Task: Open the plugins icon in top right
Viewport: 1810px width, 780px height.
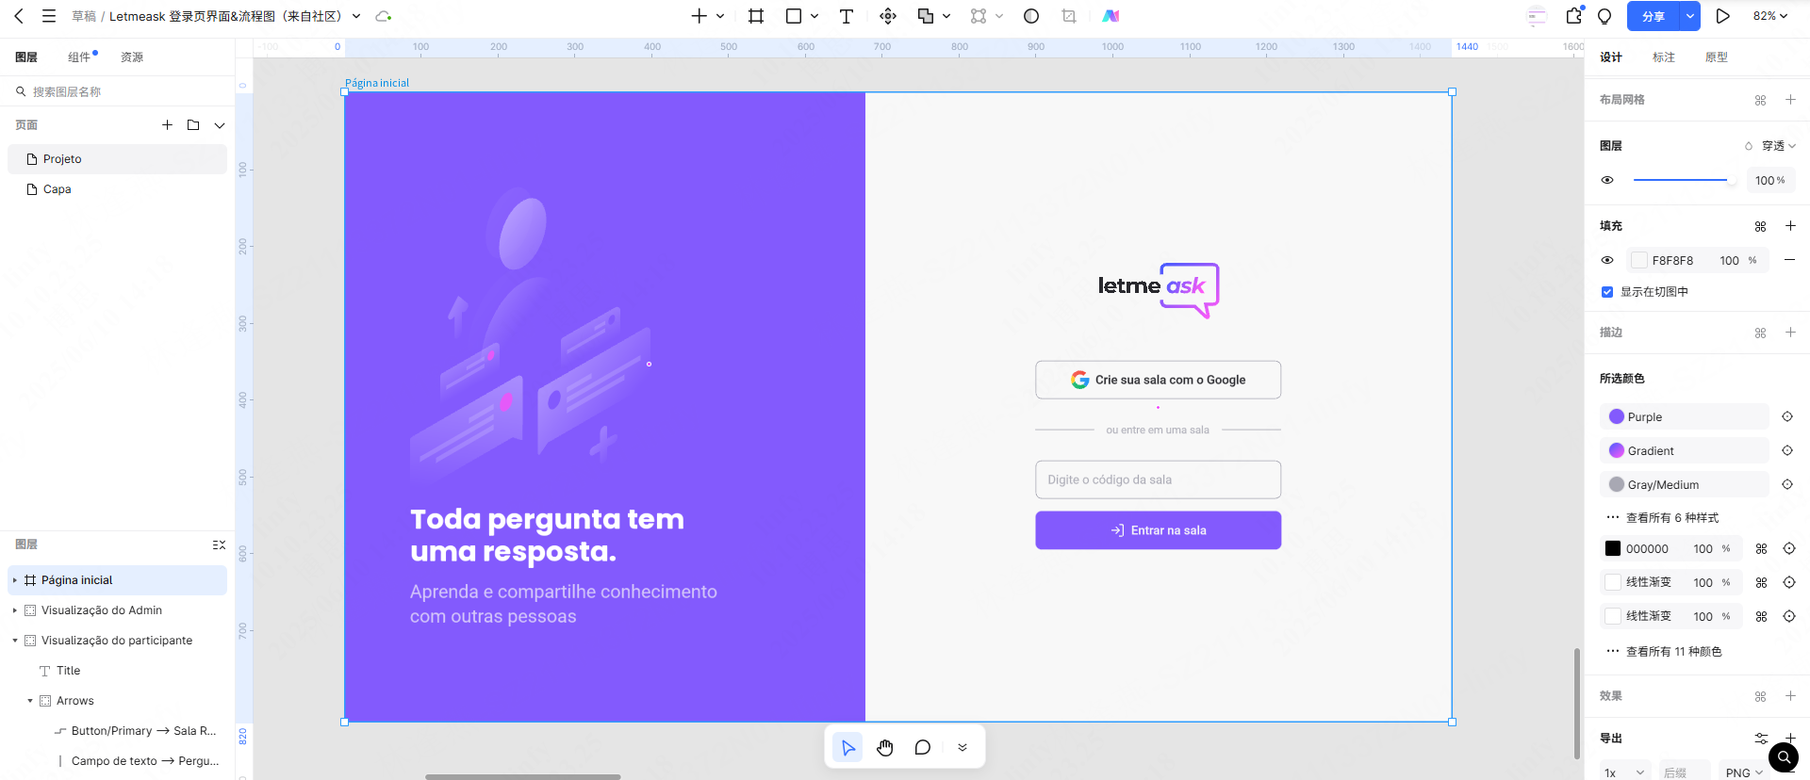Action: coord(1574,16)
